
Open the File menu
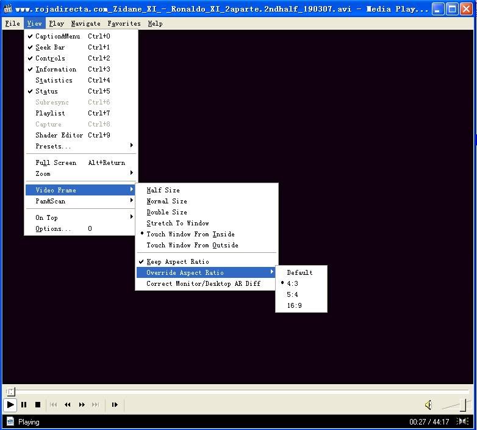pyautogui.click(x=12, y=23)
